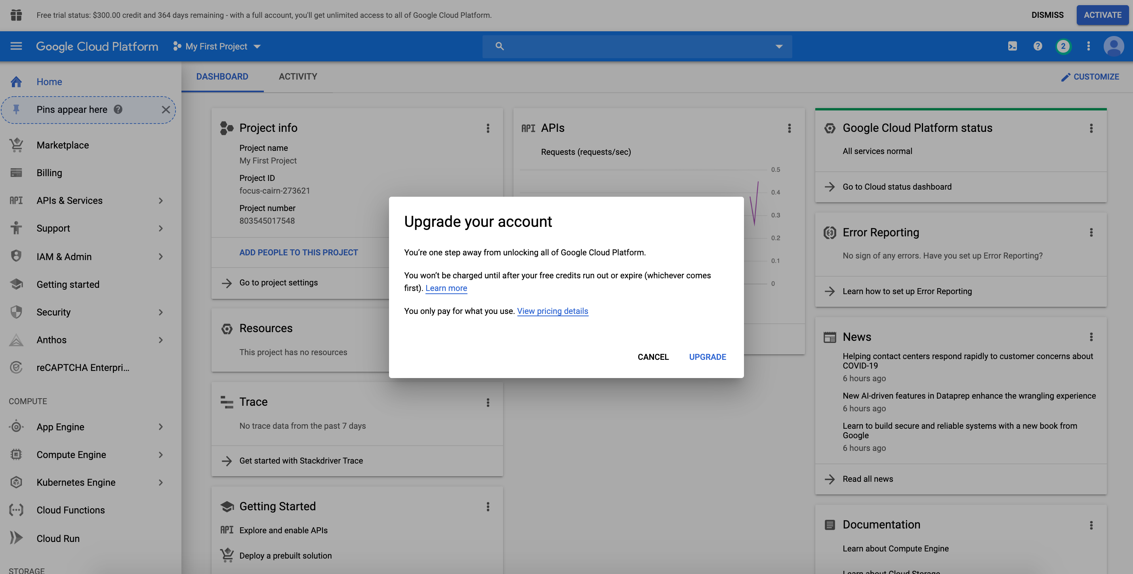Open notifications badge showing 2
The height and width of the screenshot is (574, 1133).
coord(1063,46)
